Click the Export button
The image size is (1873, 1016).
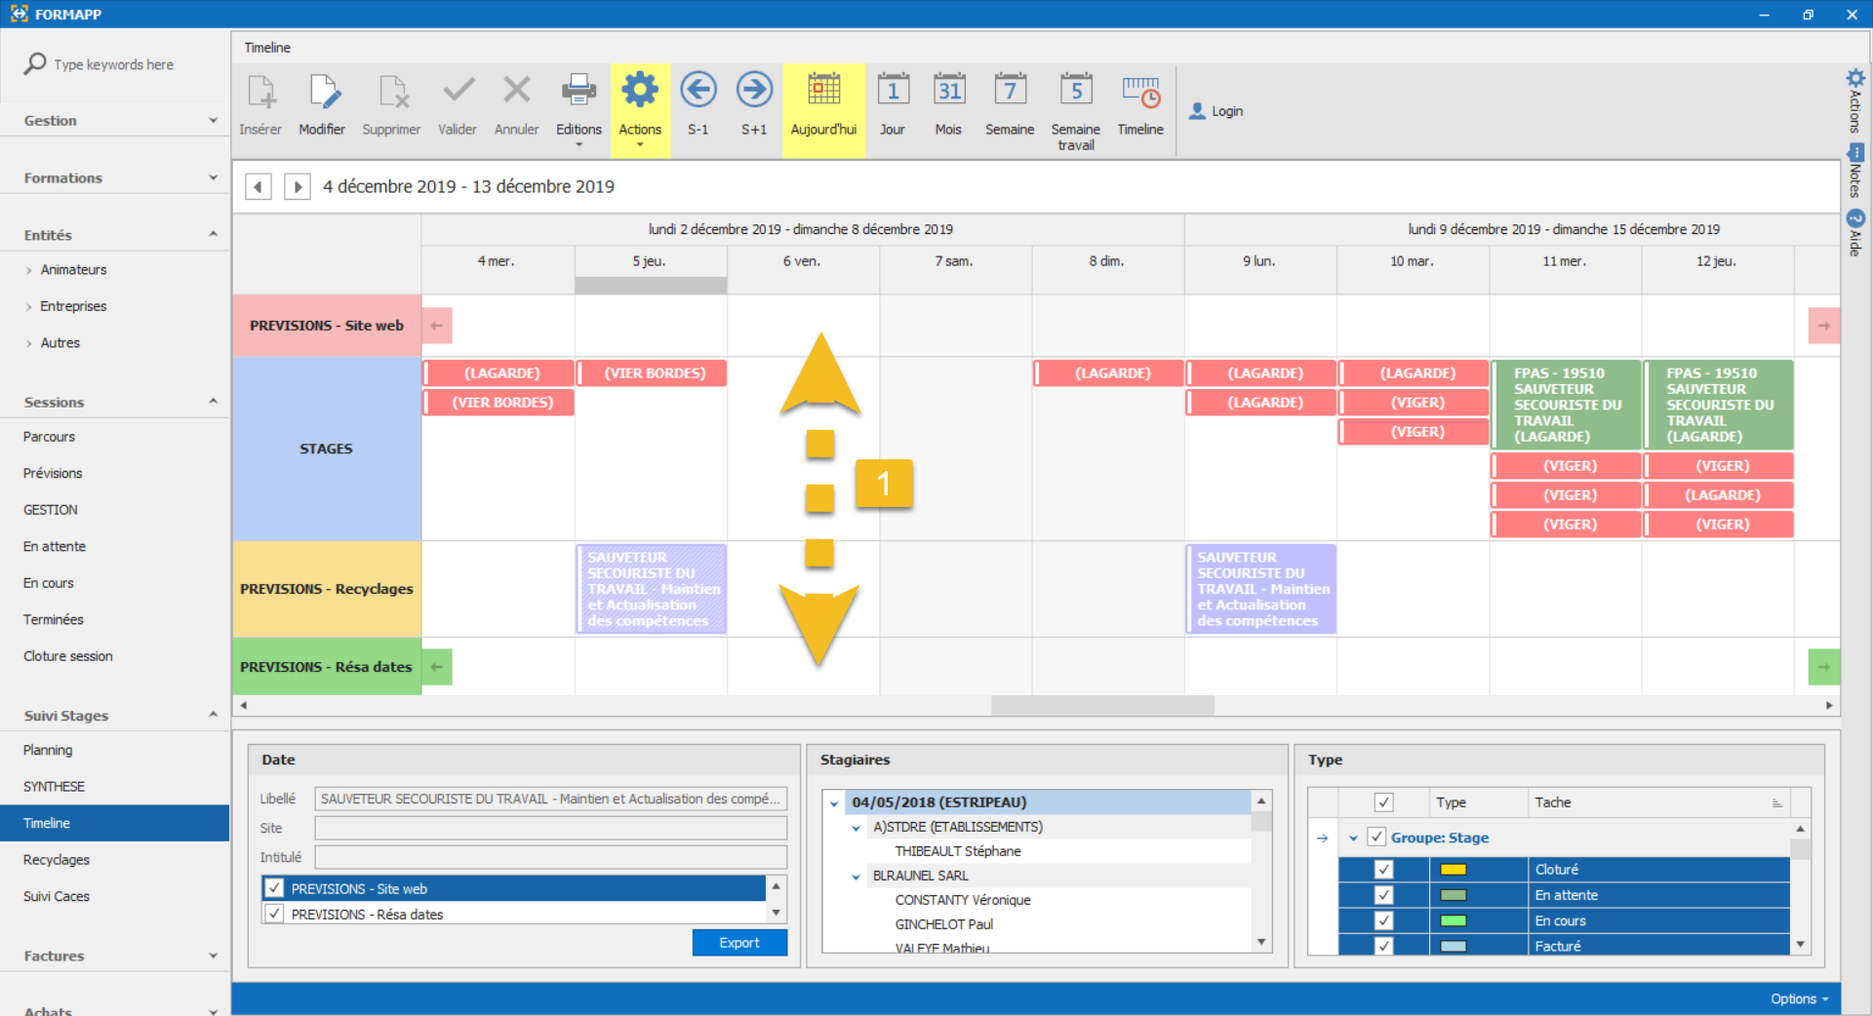(739, 943)
